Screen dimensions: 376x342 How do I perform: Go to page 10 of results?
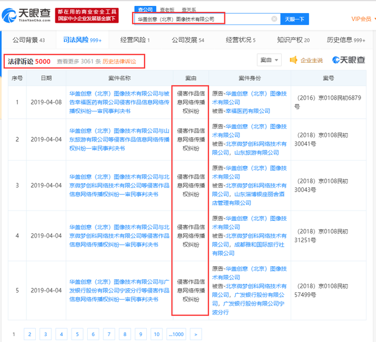click(156, 334)
